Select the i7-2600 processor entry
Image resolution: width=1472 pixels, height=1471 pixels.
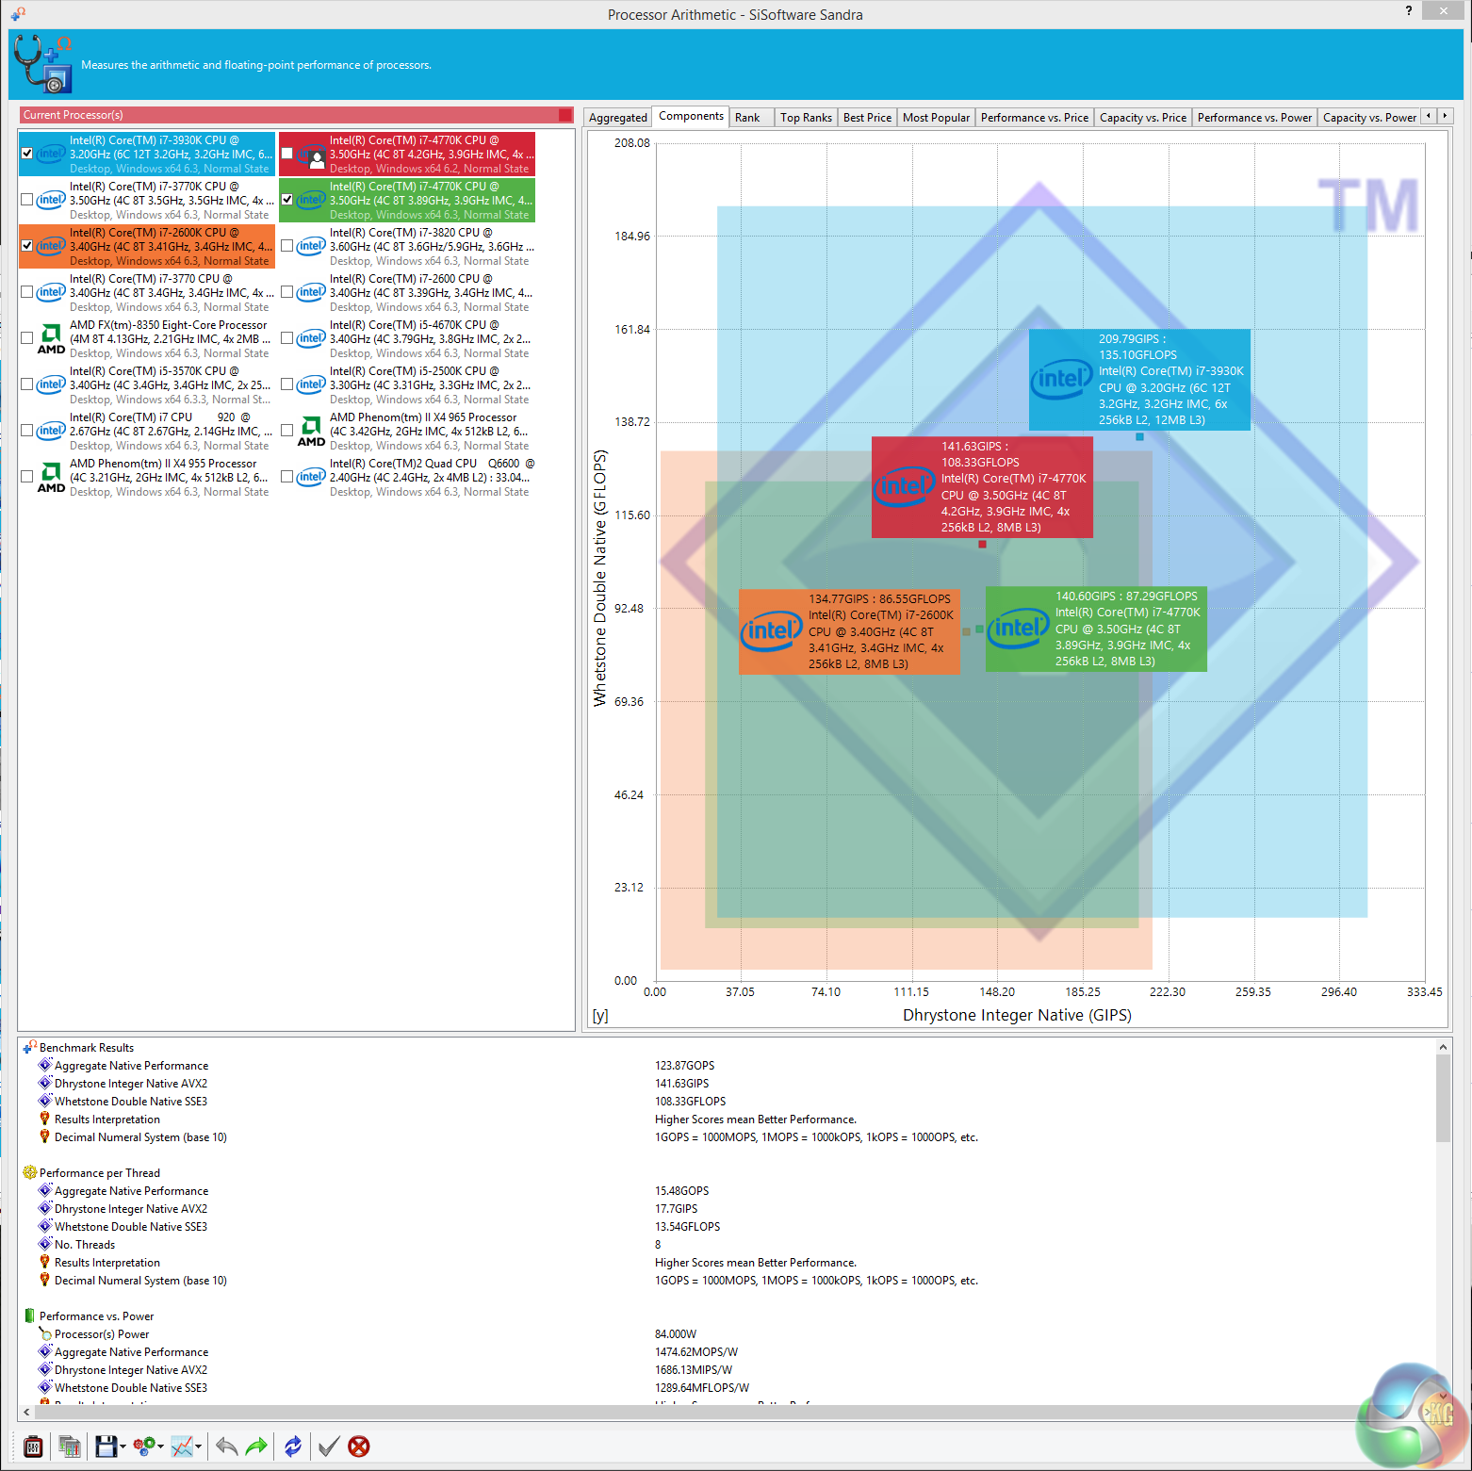pyautogui.click(x=407, y=292)
